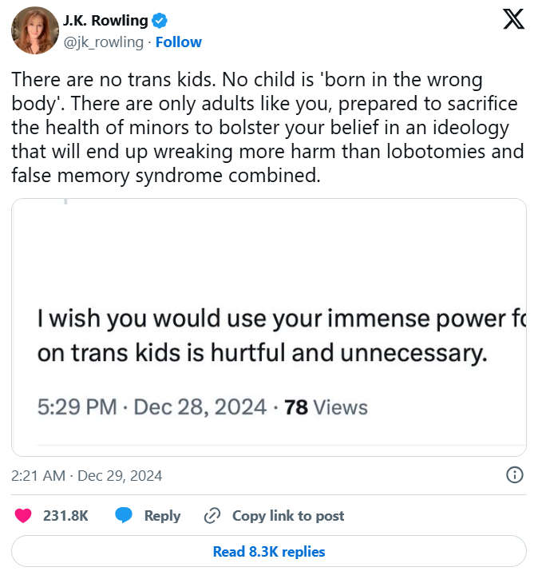The height and width of the screenshot is (579, 538).
Task: Click the @jk_rowling handle
Action: 105,42
